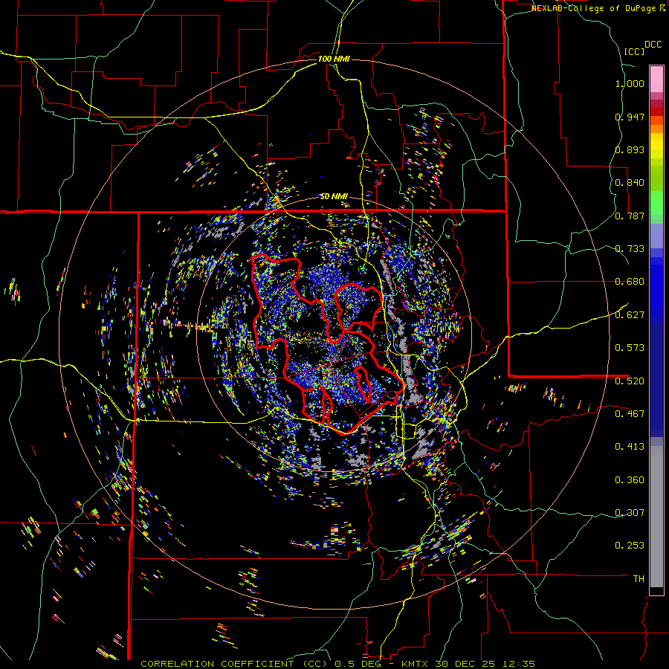Image resolution: width=669 pixels, height=669 pixels.
Task: Click the 0.947 legend value
Action: click(x=630, y=117)
